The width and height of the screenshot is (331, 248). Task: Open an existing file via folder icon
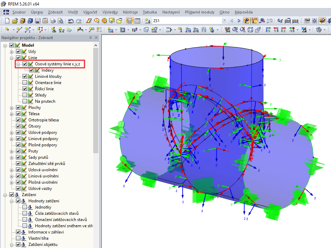pyautogui.click(x=15, y=21)
